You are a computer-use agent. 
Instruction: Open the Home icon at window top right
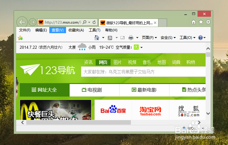click(x=193, y=22)
